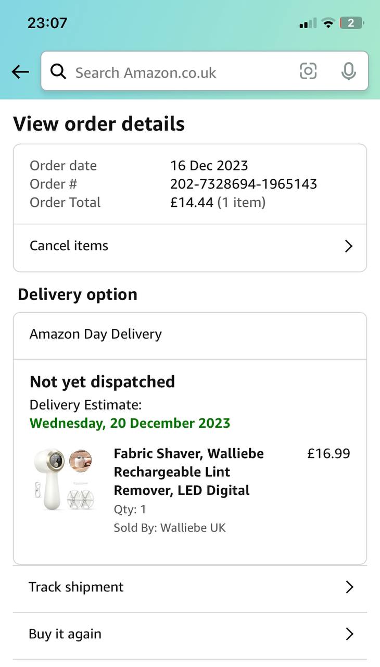Tap the Wednesday, 20 December 2023 estimate

[130, 423]
